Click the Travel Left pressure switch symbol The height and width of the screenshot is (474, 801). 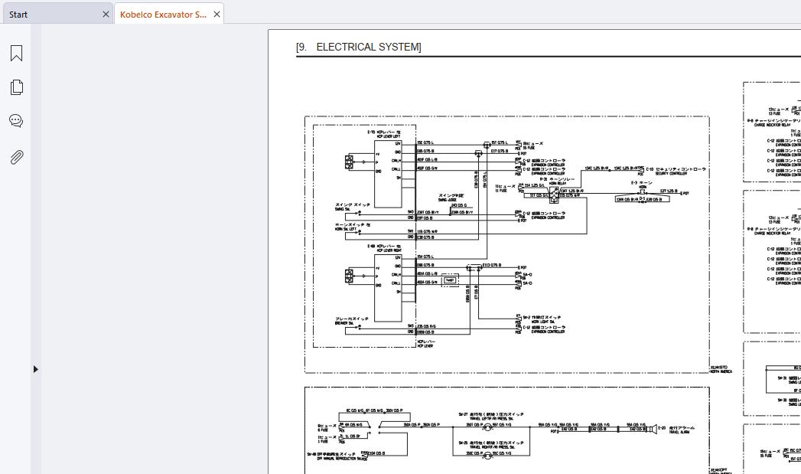click(487, 425)
